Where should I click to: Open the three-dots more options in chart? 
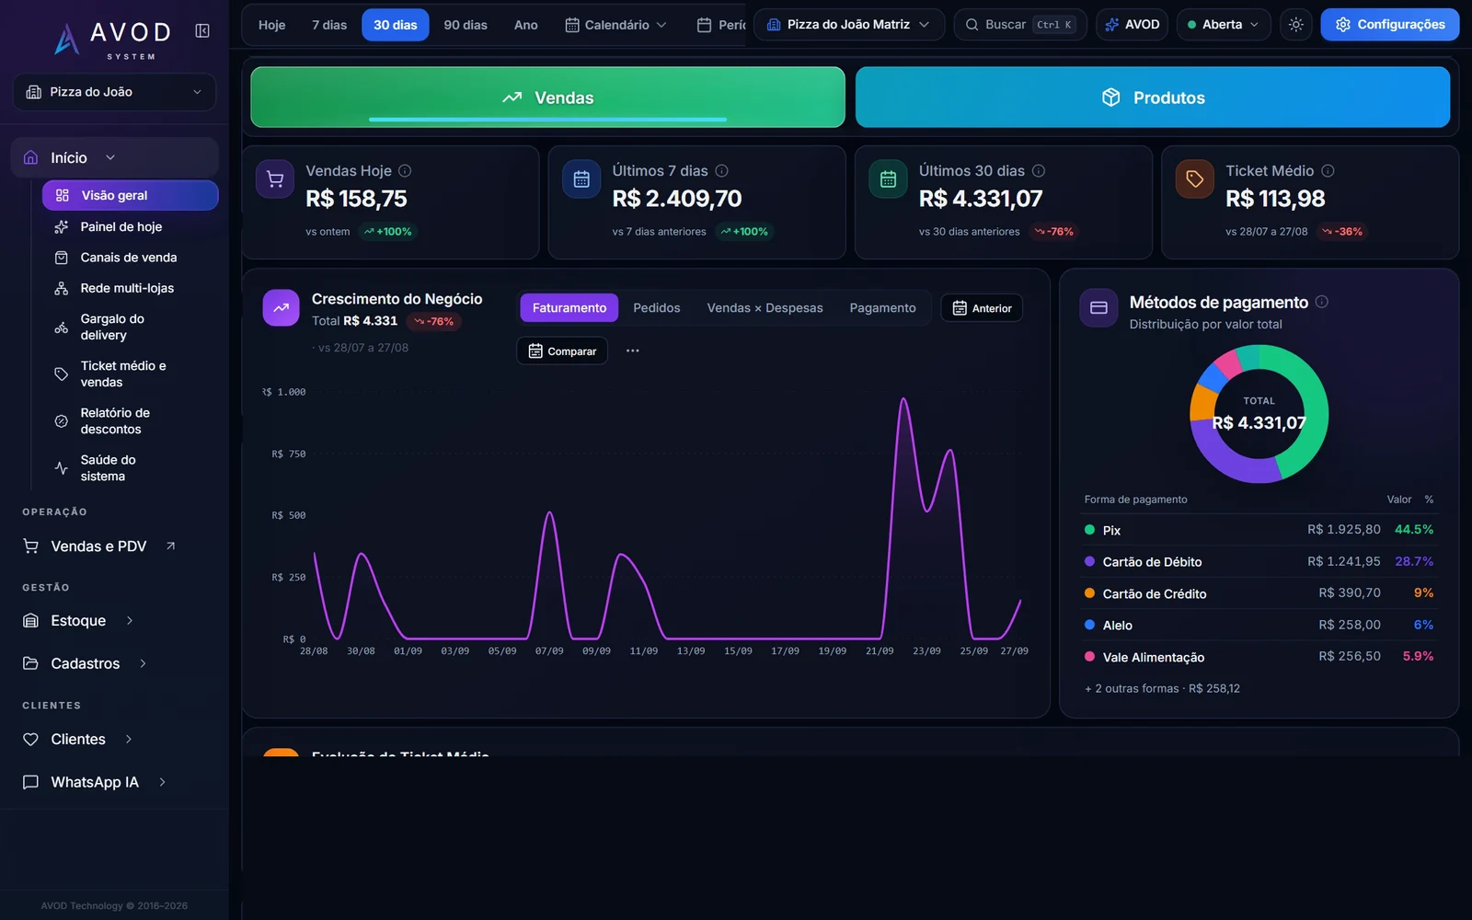[x=633, y=351]
